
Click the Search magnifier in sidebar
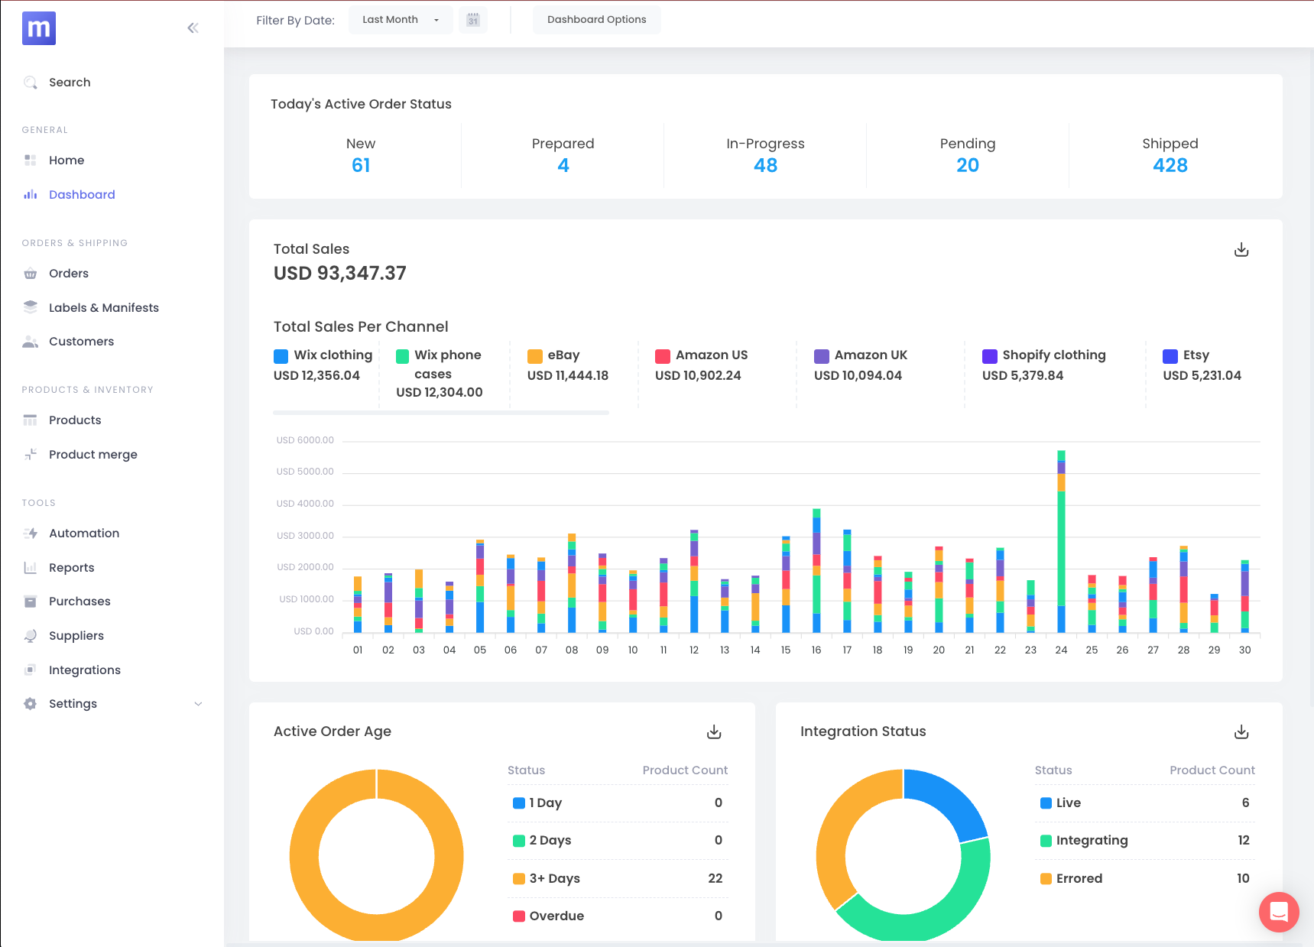(31, 83)
